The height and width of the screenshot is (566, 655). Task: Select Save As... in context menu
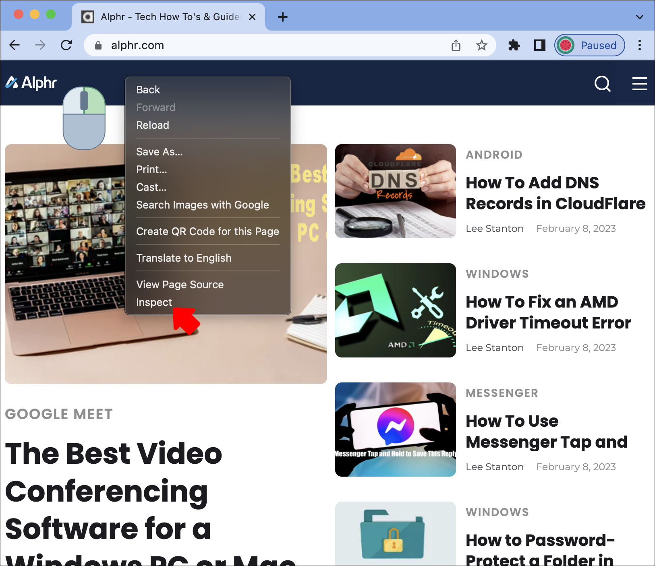[x=208, y=152]
